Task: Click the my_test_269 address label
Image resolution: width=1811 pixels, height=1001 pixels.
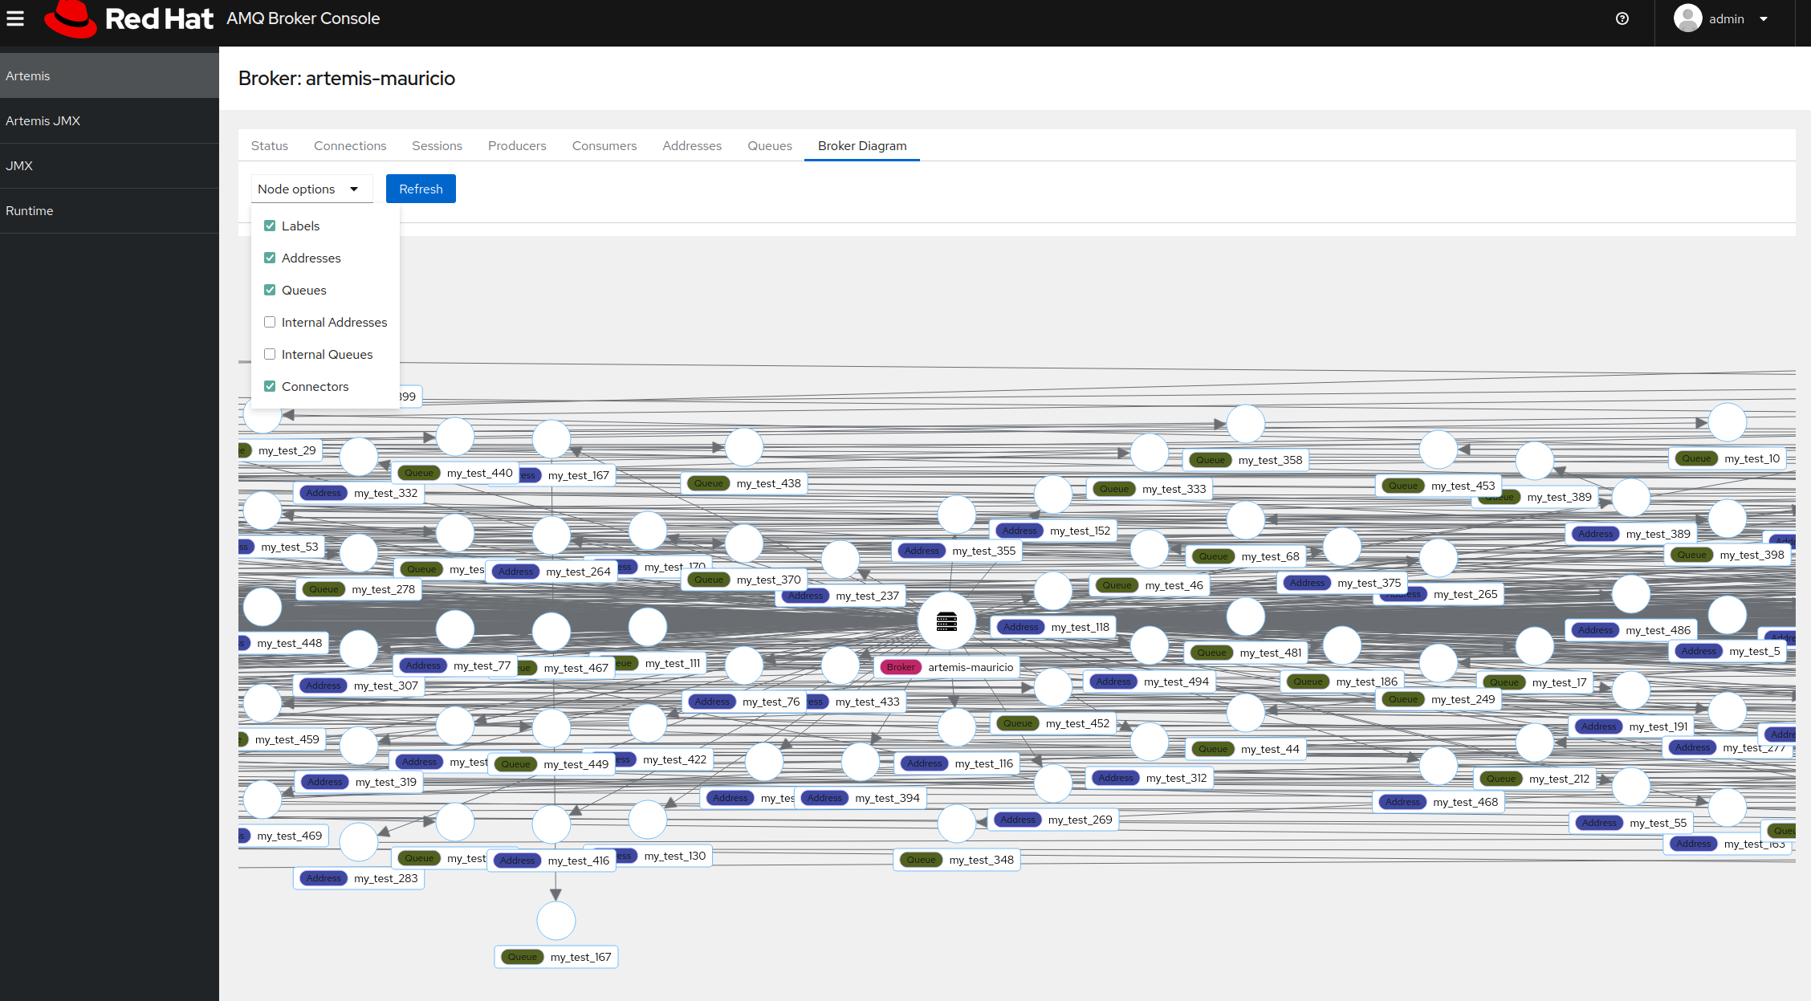Action: (1080, 820)
